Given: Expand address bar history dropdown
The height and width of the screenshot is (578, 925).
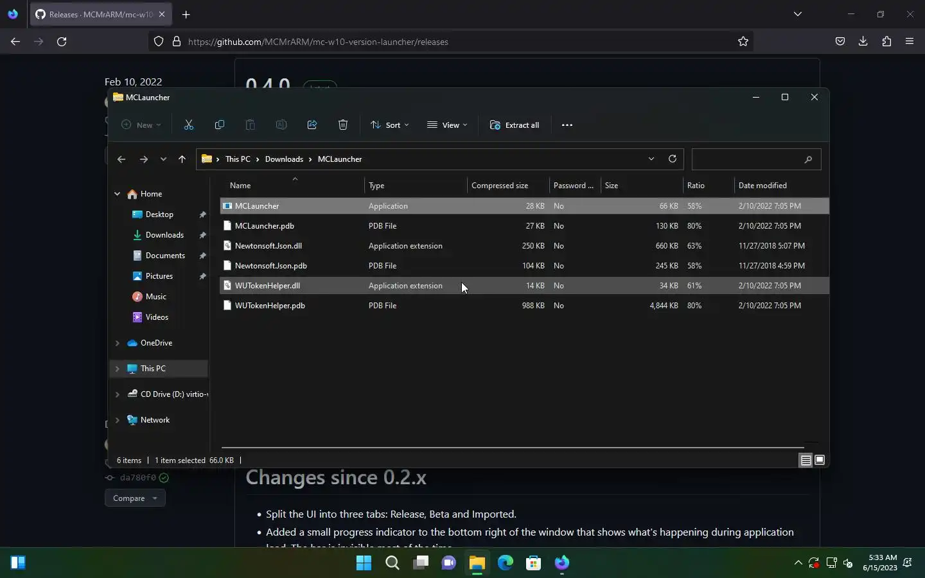Looking at the screenshot, I should 651,159.
